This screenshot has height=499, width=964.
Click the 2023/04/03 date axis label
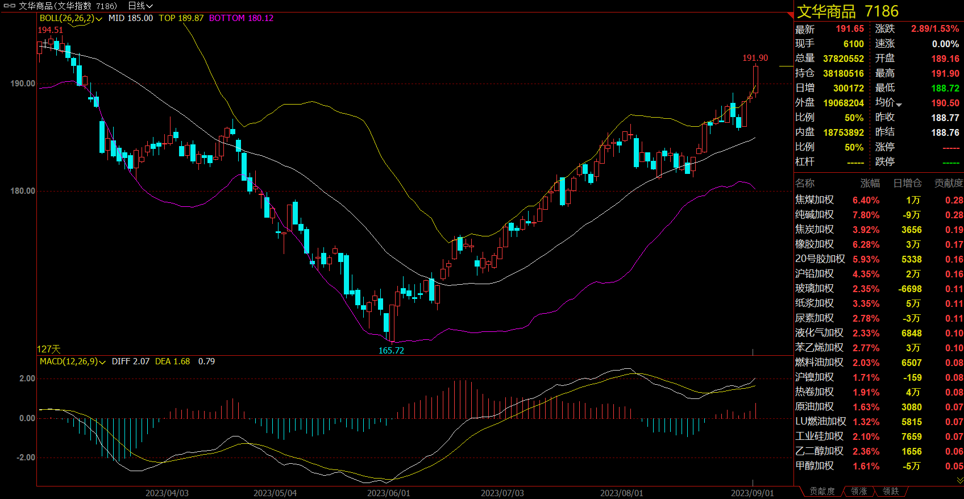(167, 493)
